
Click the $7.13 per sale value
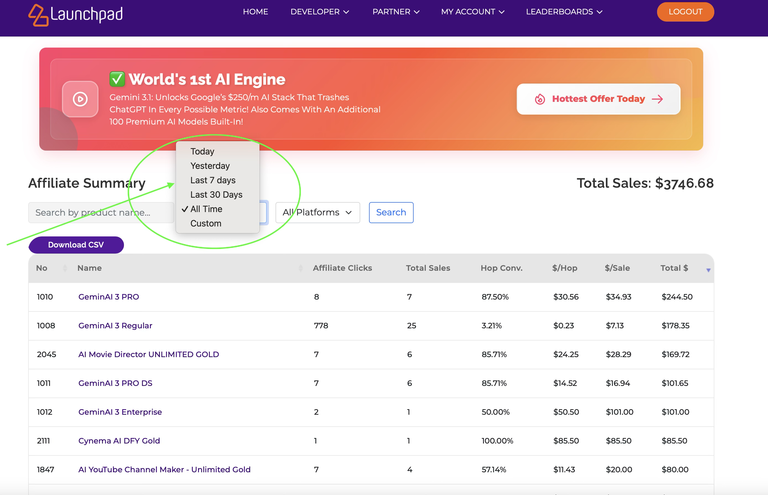click(x=614, y=326)
